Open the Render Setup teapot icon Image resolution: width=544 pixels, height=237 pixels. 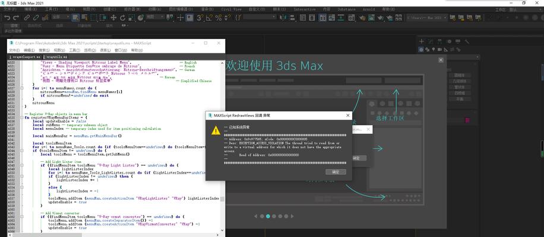tap(362, 17)
